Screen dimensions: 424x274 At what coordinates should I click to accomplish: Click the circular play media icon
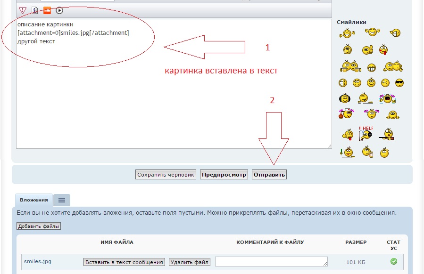tap(59, 10)
